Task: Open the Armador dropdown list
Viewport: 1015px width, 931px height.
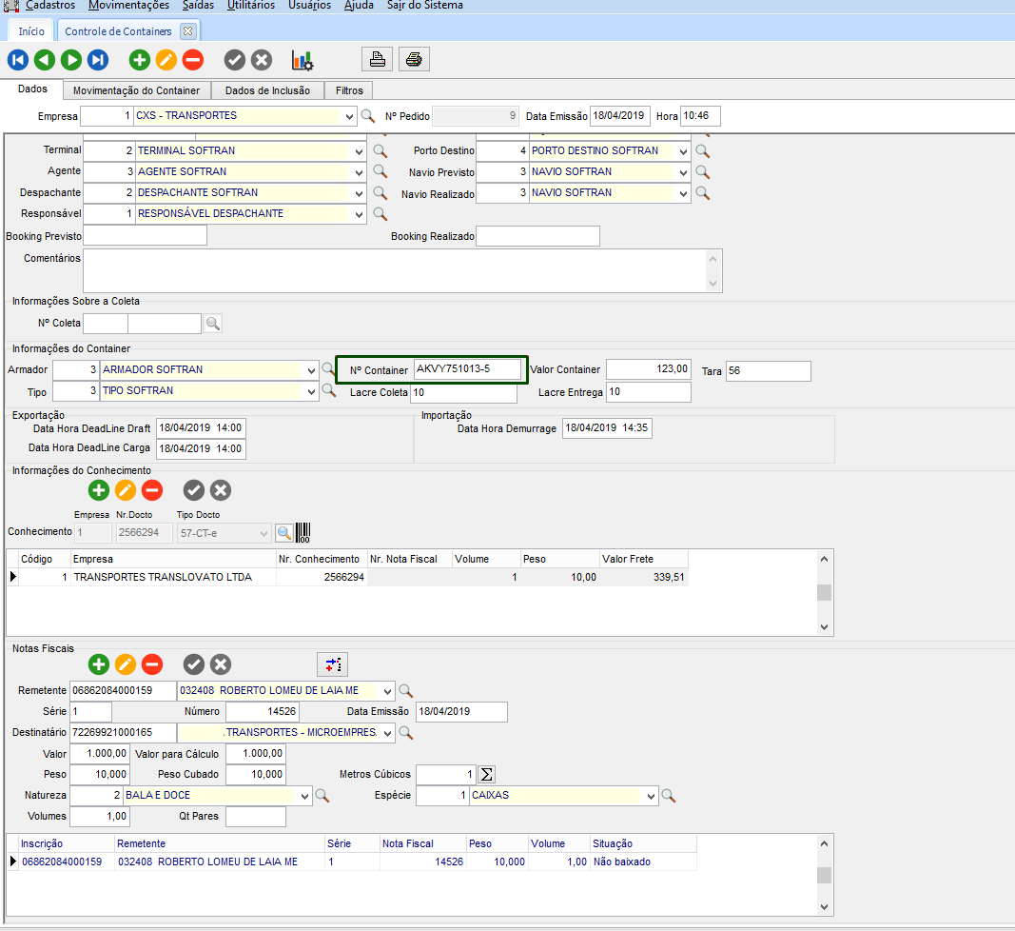Action: pos(311,369)
